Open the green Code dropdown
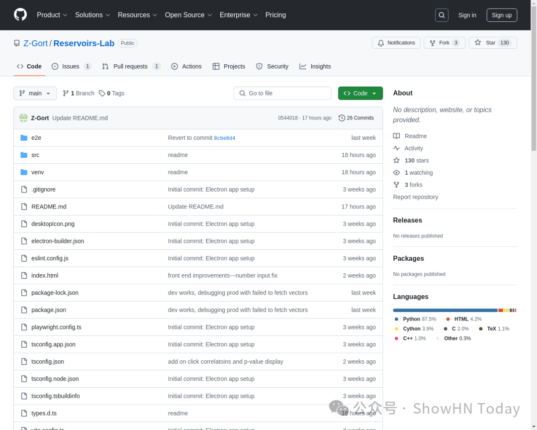The height and width of the screenshot is (430, 537). click(x=360, y=93)
